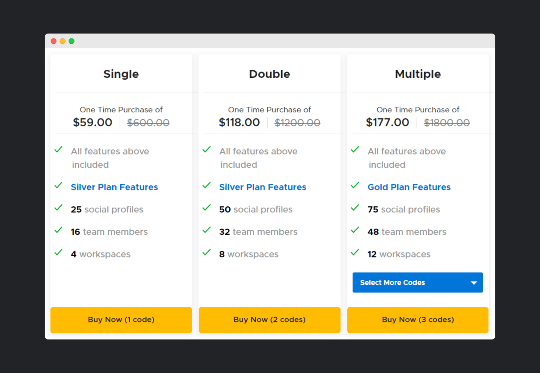540x373 pixels.
Task: Click the 48 team members text
Action: point(407,232)
